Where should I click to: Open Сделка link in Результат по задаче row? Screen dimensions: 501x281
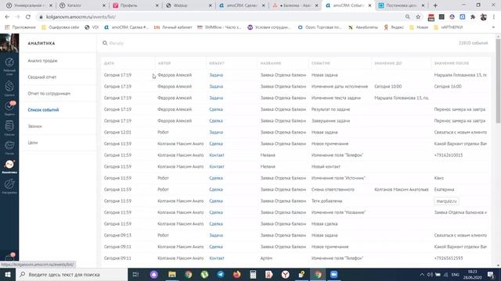coord(216,109)
